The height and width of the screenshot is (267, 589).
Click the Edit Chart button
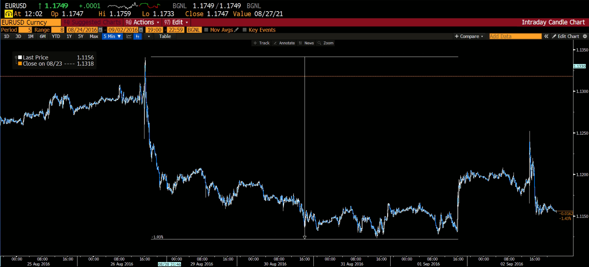[566, 36]
